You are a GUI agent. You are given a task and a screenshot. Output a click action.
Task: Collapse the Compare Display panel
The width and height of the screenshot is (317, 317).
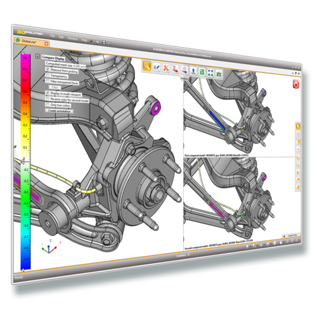(x=37, y=56)
